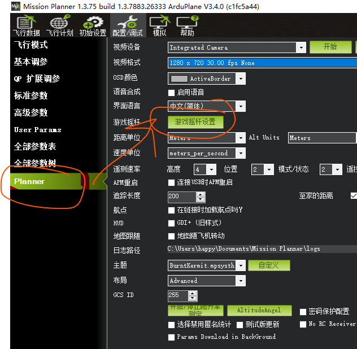Click the 开始 video start button
The width and height of the screenshot is (357, 349).
coord(330,47)
